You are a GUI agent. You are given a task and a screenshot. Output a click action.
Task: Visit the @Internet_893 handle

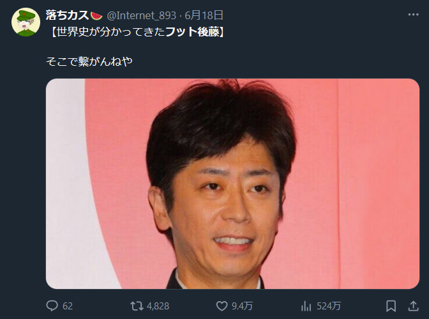(x=142, y=15)
